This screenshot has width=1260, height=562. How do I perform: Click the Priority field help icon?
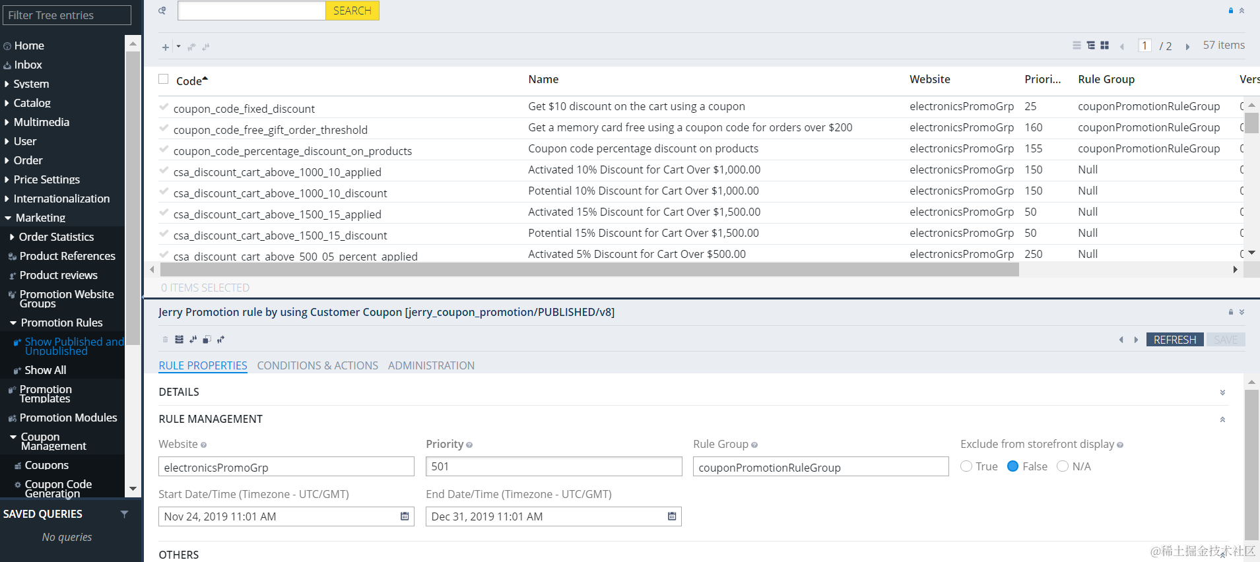click(469, 445)
